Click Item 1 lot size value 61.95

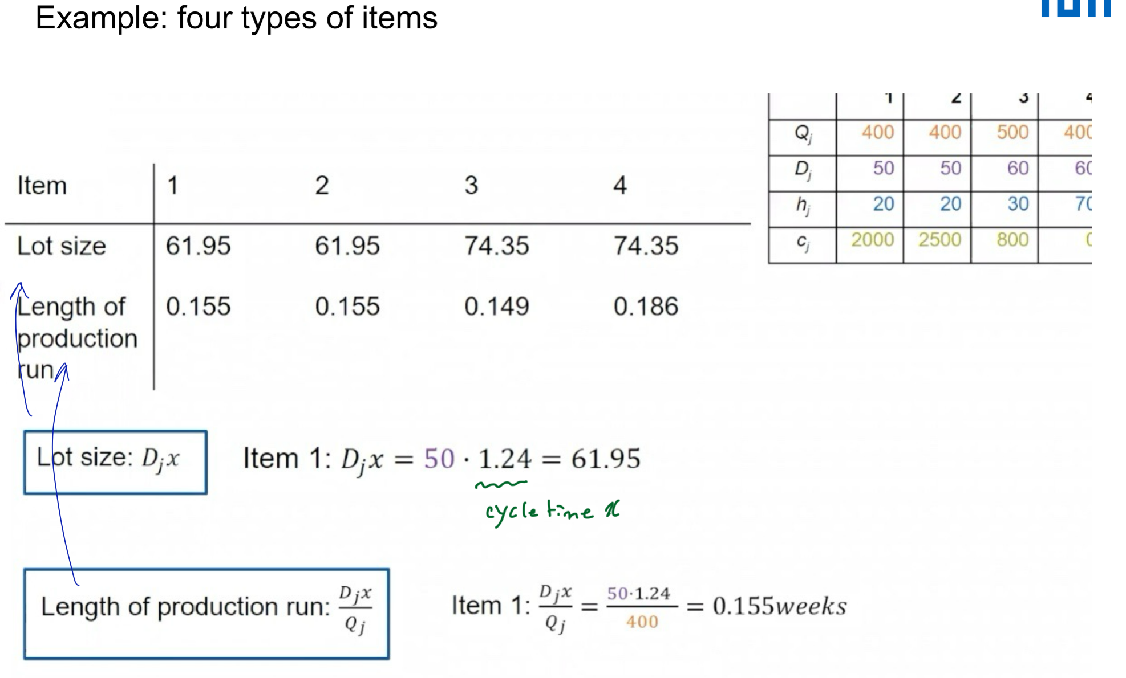[198, 246]
